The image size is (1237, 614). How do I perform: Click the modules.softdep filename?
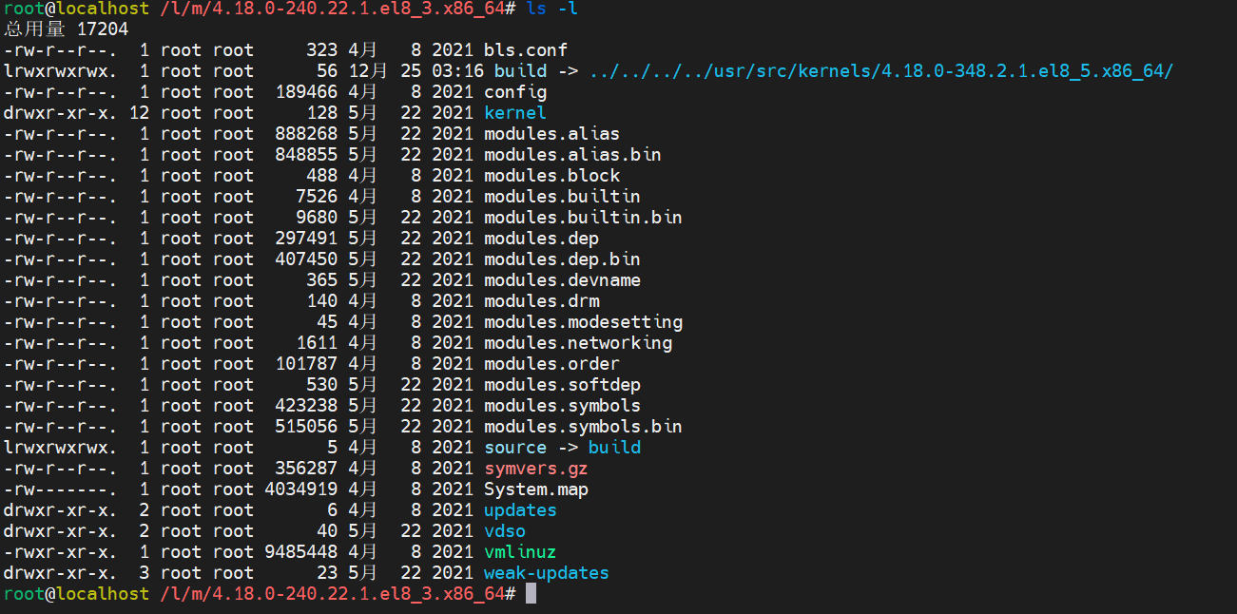point(562,385)
